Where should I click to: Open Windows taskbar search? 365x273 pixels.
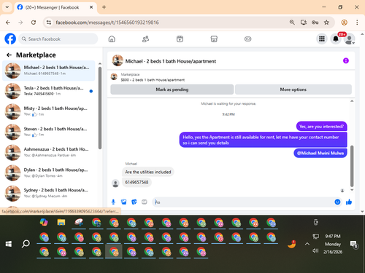pyautogui.click(x=26, y=244)
